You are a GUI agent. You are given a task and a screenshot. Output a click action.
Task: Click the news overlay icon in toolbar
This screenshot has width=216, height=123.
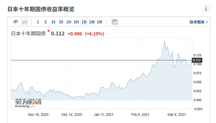pyautogui.click(x=114, y=22)
